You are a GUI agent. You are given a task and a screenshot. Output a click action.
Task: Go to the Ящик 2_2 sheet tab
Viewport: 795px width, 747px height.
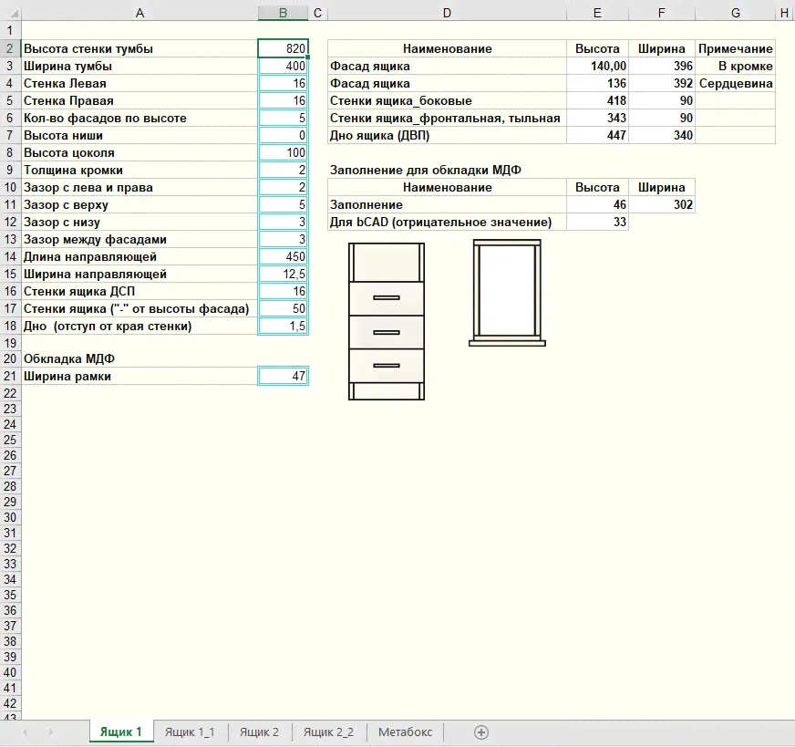[328, 731]
